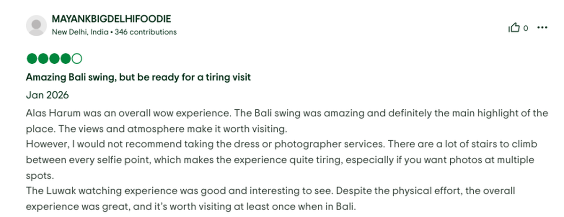564x217 pixels.
Task: Click the paragraph starting with "However"
Action: [x=281, y=144]
